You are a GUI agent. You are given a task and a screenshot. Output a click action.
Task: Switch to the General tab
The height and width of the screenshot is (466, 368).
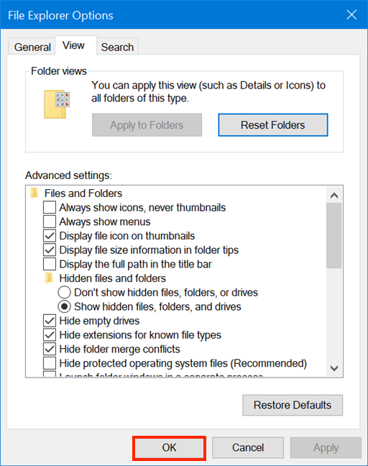pos(32,47)
